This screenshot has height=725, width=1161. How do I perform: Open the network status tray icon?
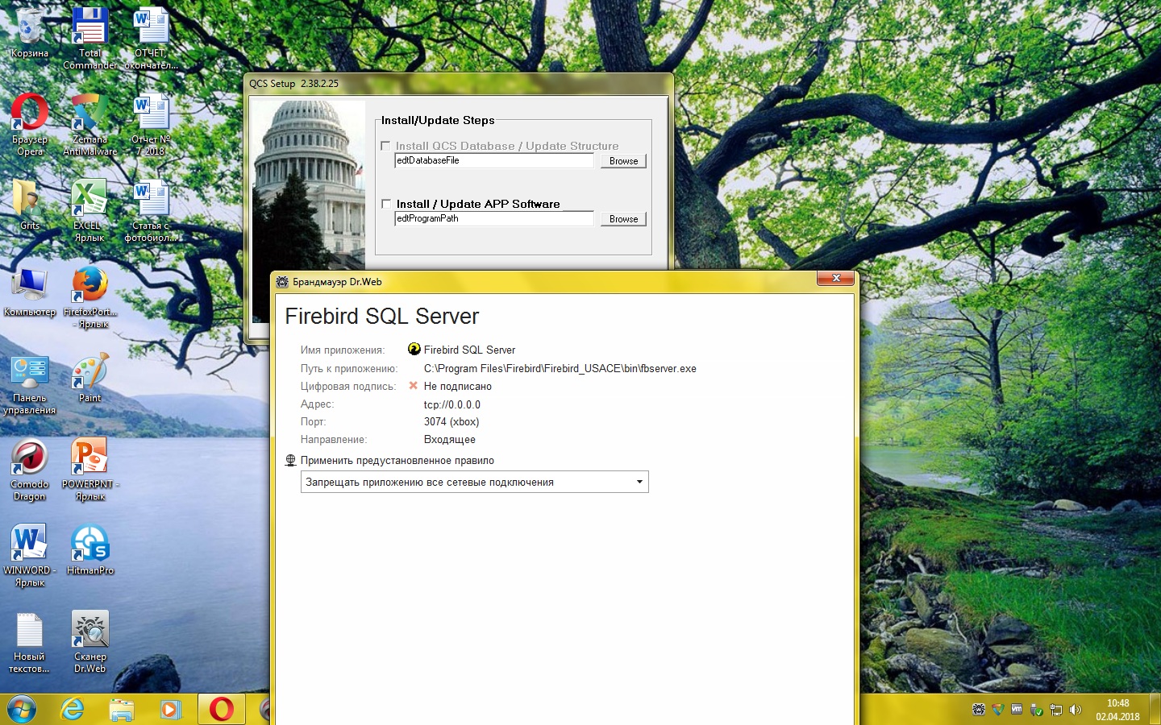1056,710
